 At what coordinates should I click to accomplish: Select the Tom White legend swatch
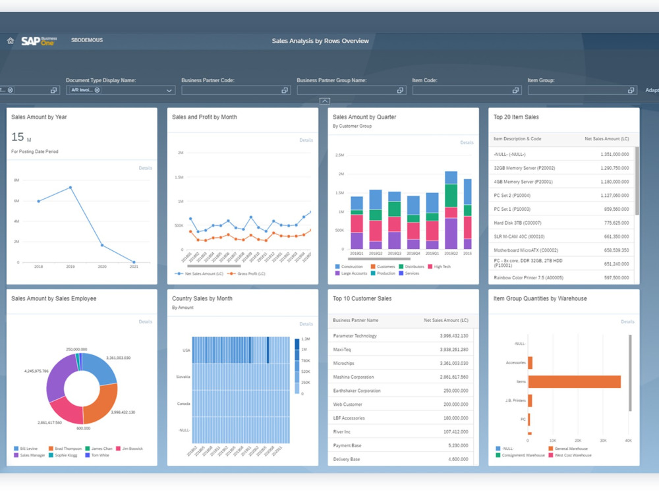point(88,455)
